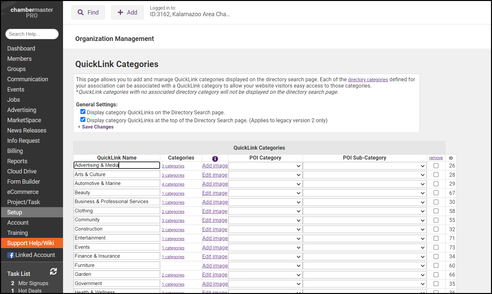
Task: Open 1 categories link for Entertainment
Action: pyautogui.click(x=173, y=239)
